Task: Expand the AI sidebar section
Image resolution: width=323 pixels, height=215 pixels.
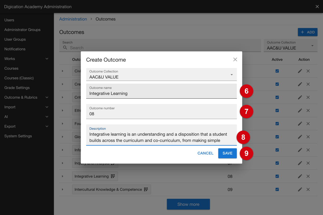Action: pyautogui.click(x=47, y=117)
